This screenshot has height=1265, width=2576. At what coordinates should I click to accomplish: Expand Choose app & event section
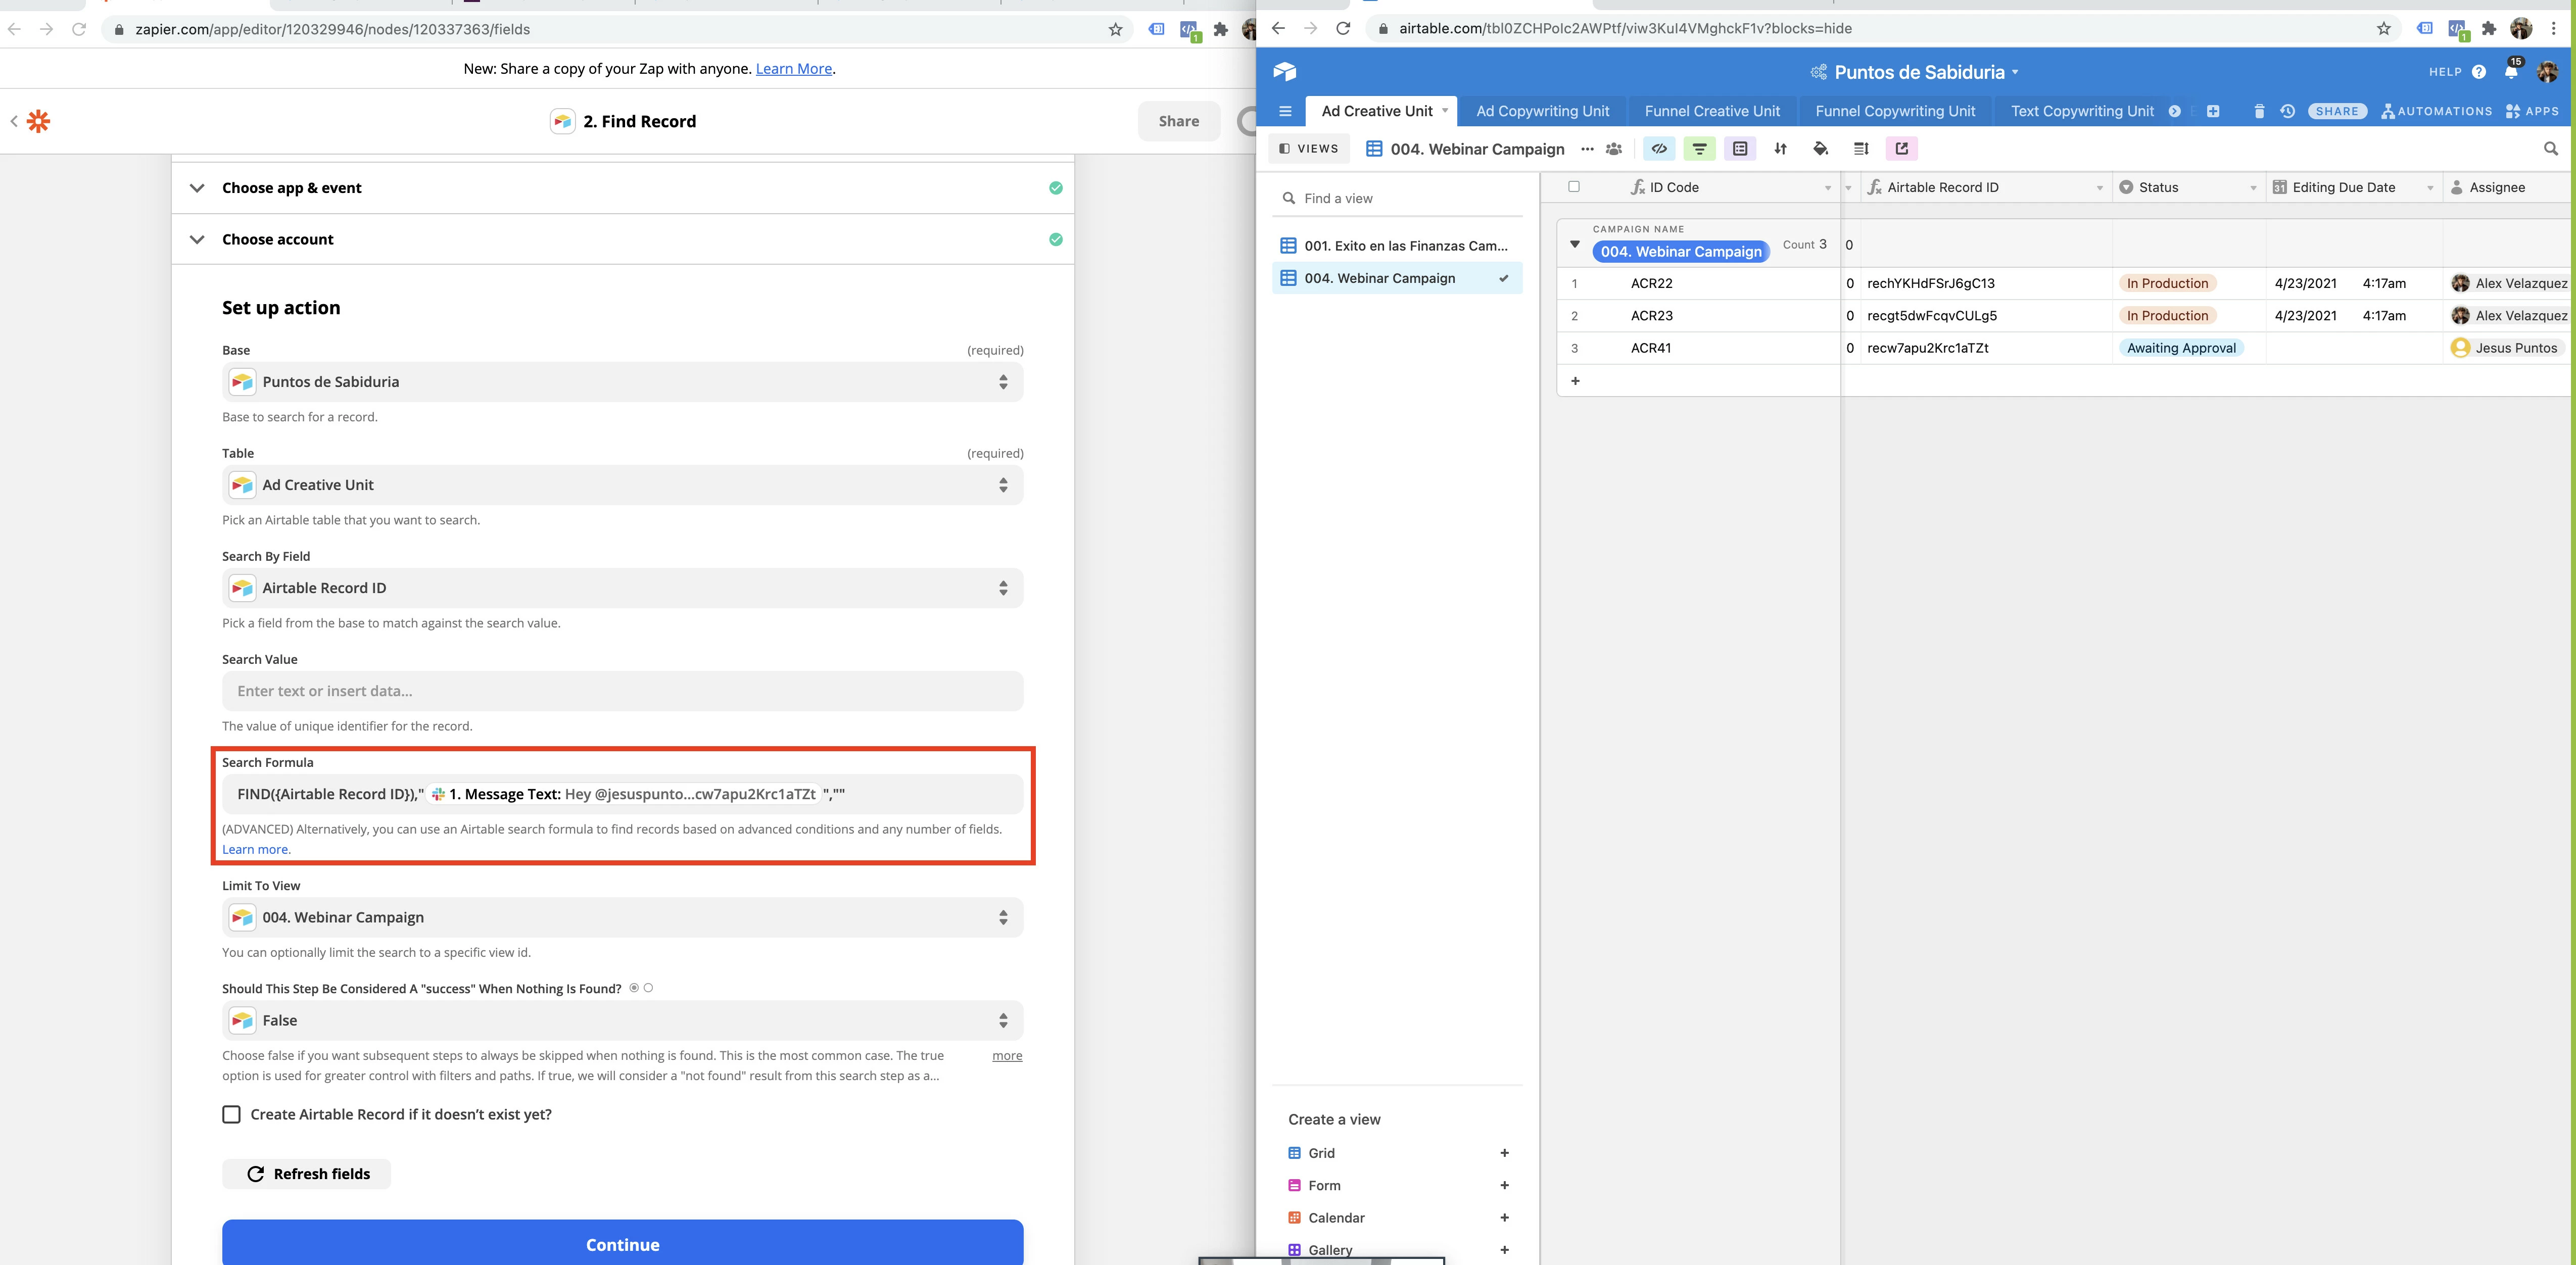pyautogui.click(x=622, y=188)
